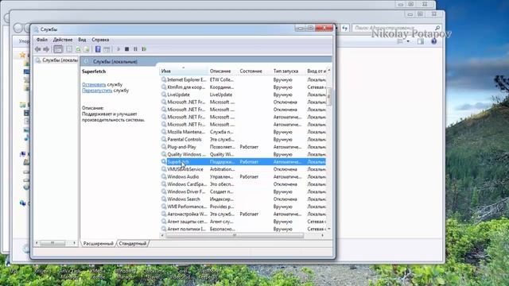The image size is (509, 286).
Task: Restart the service with the green restart icon
Action: click(144, 49)
